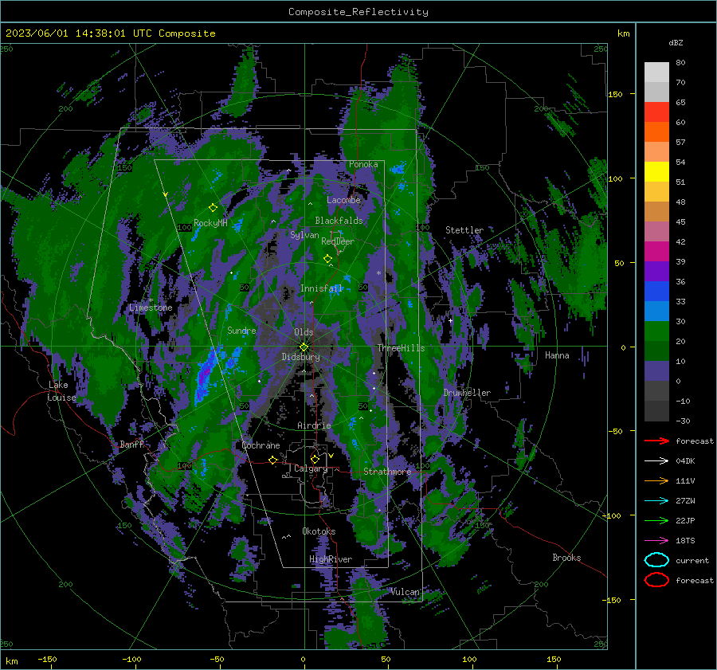Click the Lacombe label
Screen dimensions: 717x670
[343, 200]
